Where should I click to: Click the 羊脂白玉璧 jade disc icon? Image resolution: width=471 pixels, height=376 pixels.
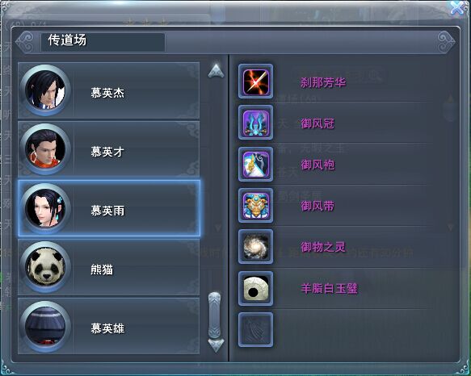coord(255,288)
